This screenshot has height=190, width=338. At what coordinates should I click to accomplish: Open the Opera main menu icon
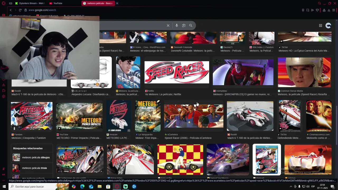pos(4,3)
